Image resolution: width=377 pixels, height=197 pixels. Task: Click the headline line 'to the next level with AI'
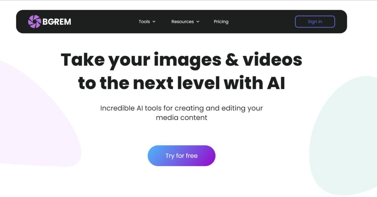182,83
